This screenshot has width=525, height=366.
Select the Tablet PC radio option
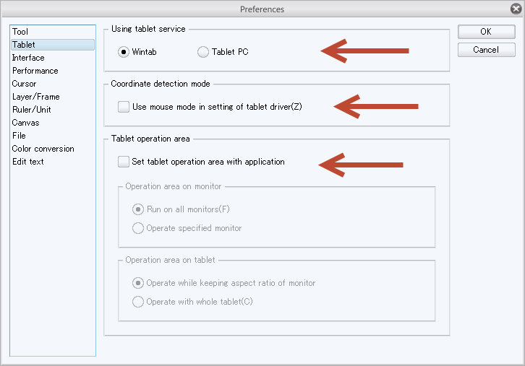pyautogui.click(x=203, y=52)
